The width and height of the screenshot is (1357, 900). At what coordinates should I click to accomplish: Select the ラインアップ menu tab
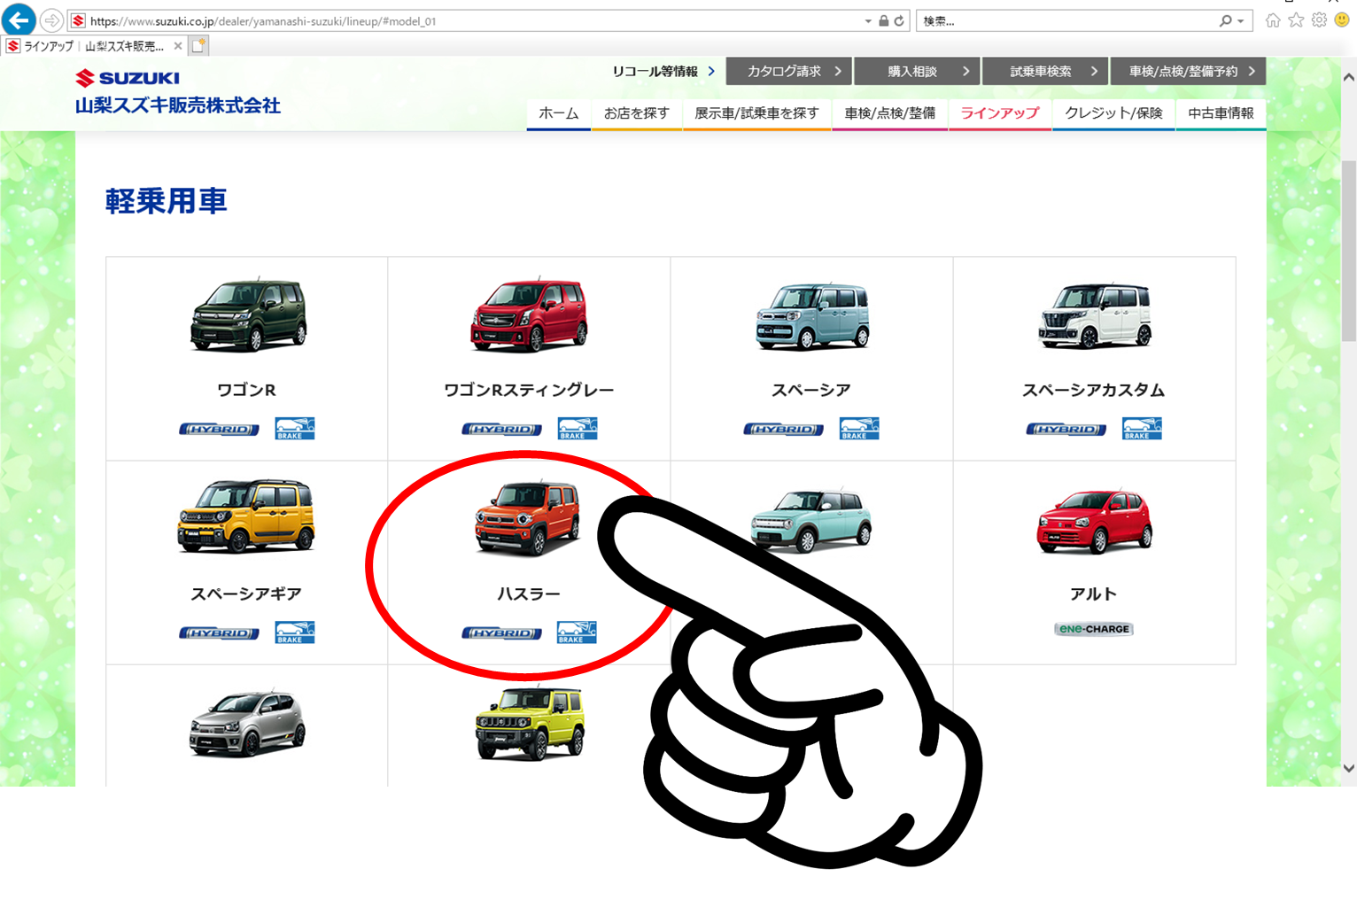(1000, 113)
